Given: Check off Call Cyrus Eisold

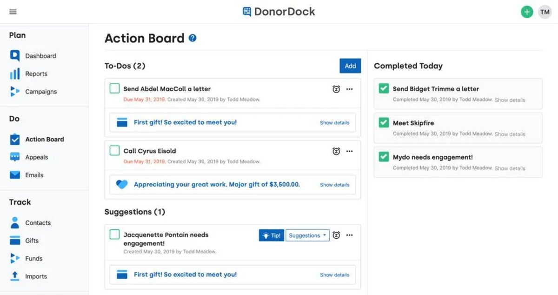Looking at the screenshot, I should click(114, 151).
